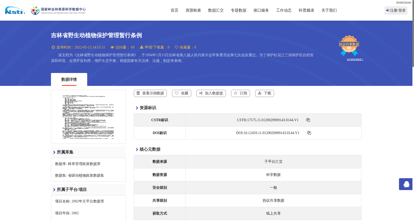Click the 数据资源 row label
Viewport: 414px width, 221px height.
click(160, 175)
